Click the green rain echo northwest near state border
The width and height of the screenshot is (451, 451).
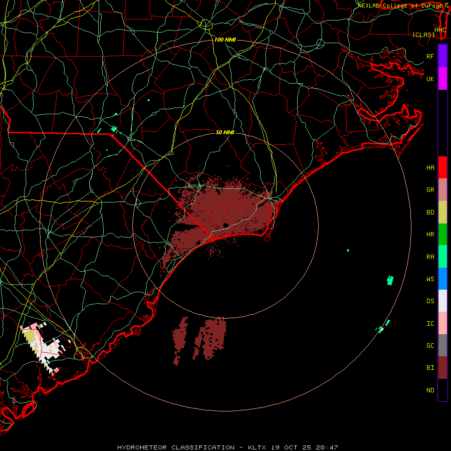click(114, 129)
